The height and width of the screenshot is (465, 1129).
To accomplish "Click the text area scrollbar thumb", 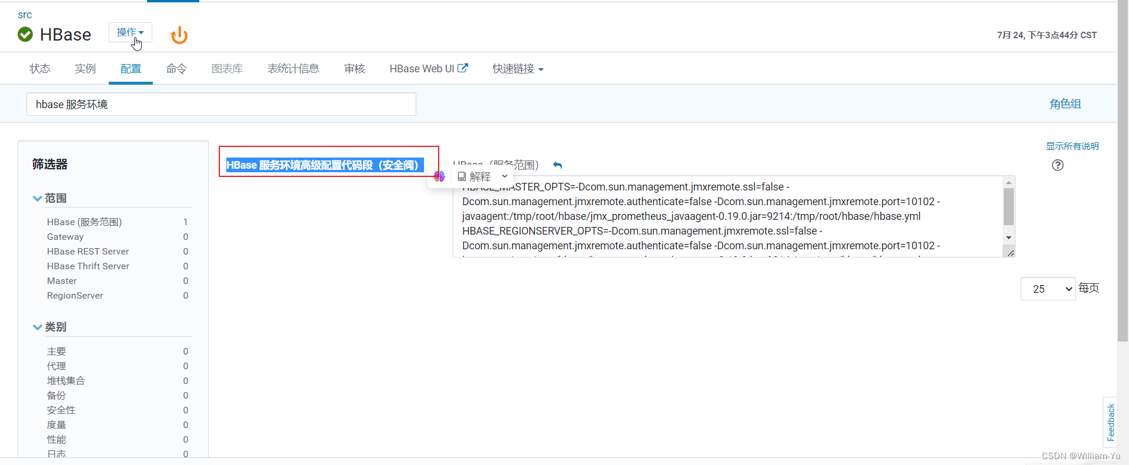I will coord(1008,206).
